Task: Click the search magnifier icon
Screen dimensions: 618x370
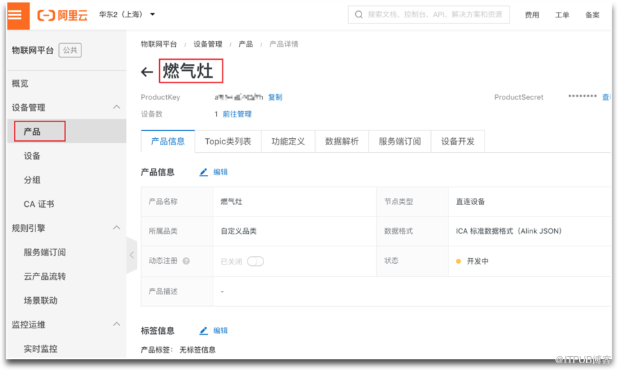Action: pos(359,15)
